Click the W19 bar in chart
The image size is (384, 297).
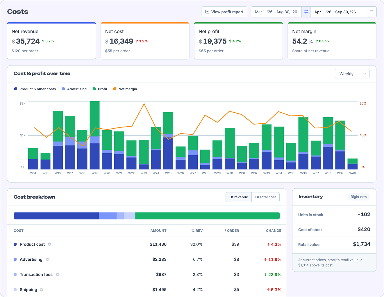click(x=94, y=135)
